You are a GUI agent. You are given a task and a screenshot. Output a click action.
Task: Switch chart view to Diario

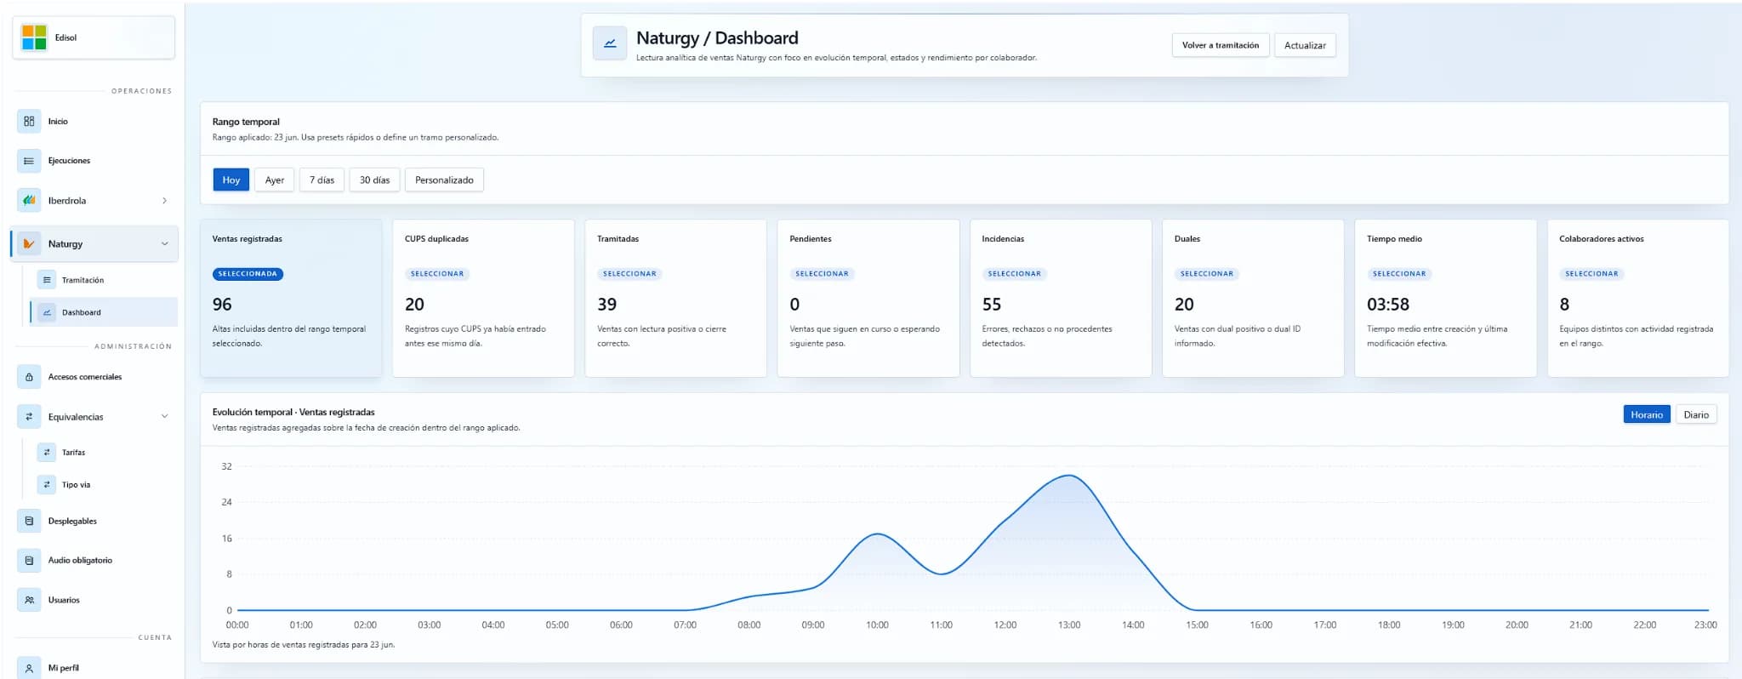pos(1695,415)
